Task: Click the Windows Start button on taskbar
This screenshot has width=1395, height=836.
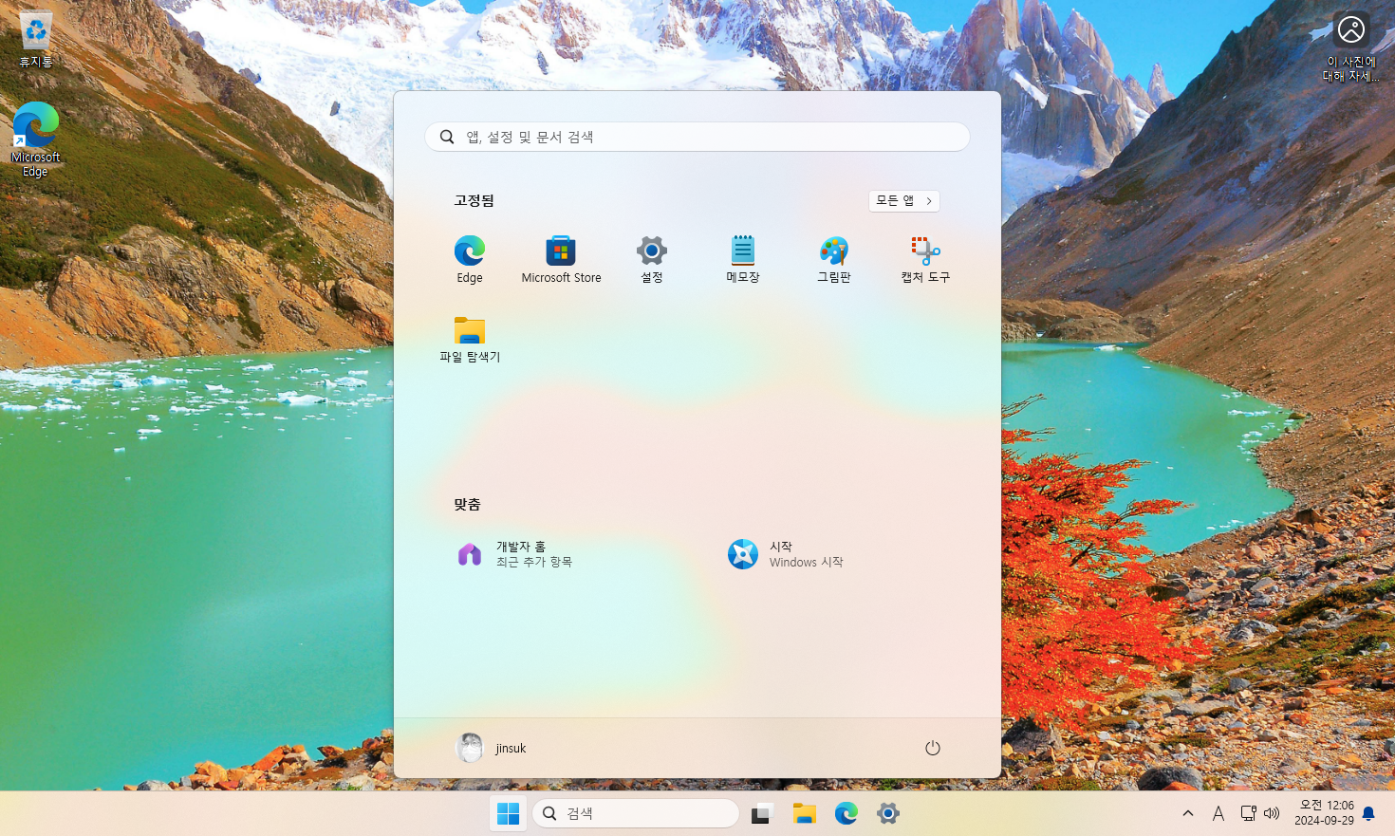Action: [509, 813]
